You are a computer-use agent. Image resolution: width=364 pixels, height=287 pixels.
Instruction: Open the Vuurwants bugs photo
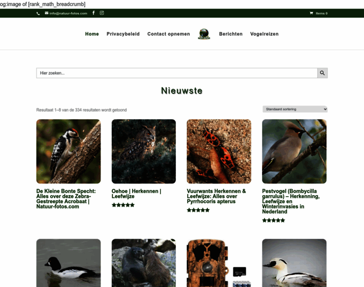219,151
